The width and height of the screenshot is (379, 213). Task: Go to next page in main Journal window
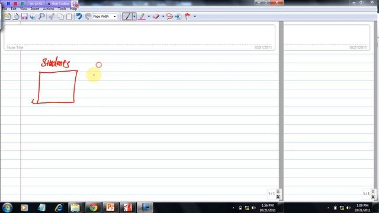coord(278,196)
